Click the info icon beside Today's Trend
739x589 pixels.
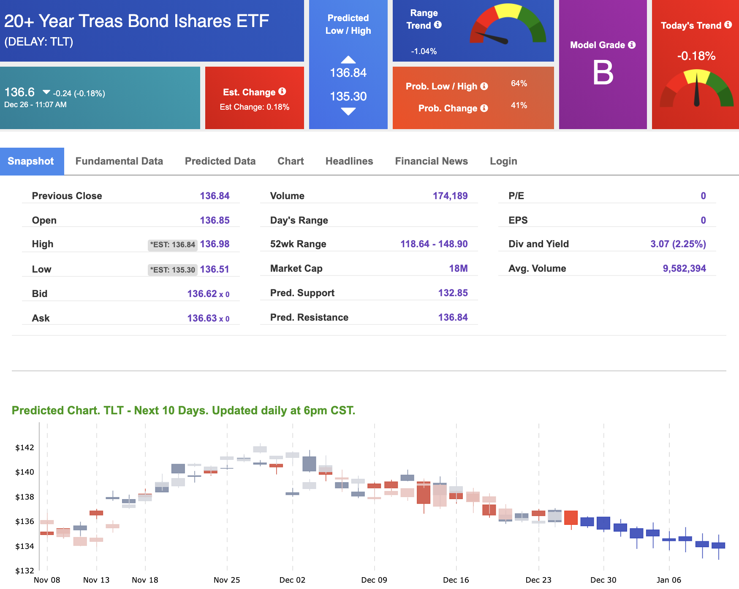pos(728,24)
